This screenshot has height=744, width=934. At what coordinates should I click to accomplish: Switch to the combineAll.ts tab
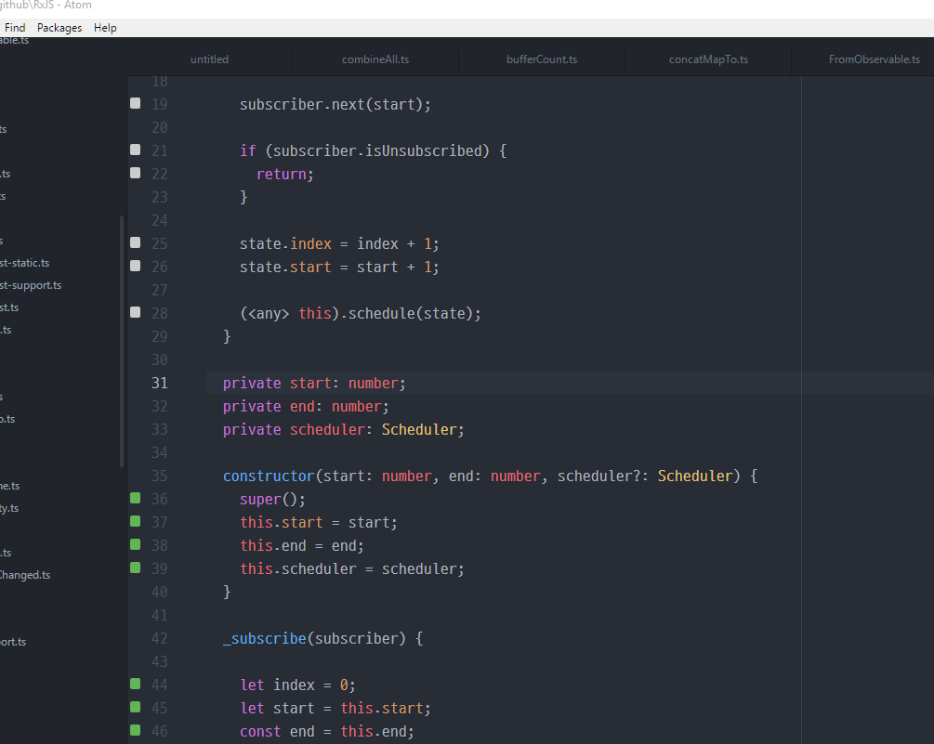click(x=375, y=59)
